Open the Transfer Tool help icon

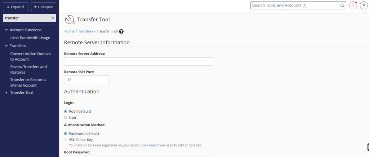tap(121, 31)
